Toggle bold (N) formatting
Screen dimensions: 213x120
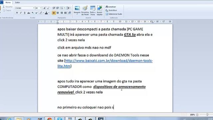17,13
